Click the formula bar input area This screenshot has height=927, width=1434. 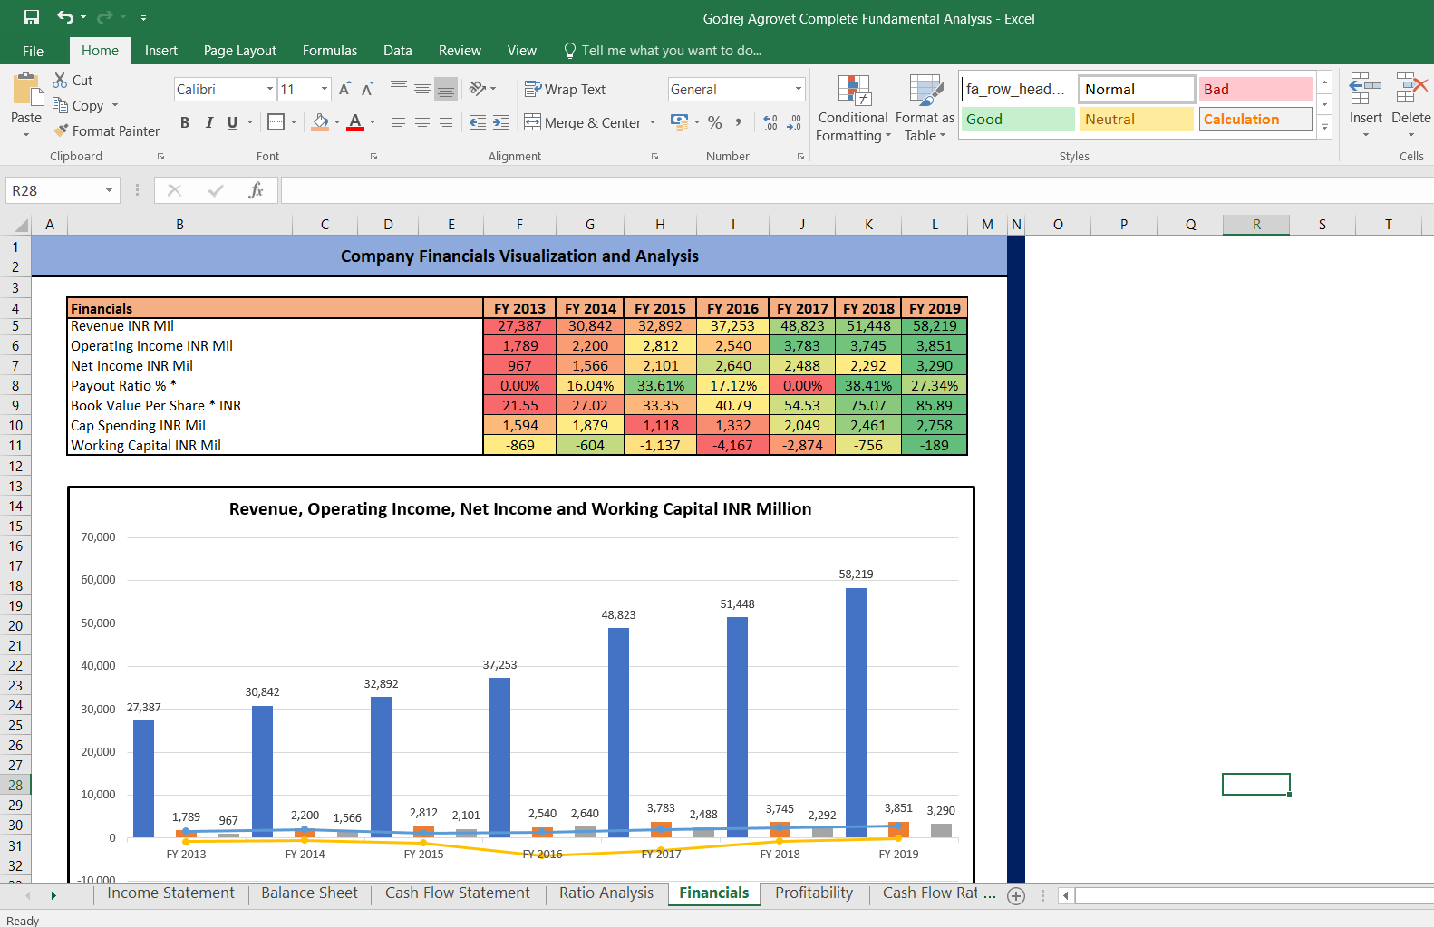click(857, 190)
